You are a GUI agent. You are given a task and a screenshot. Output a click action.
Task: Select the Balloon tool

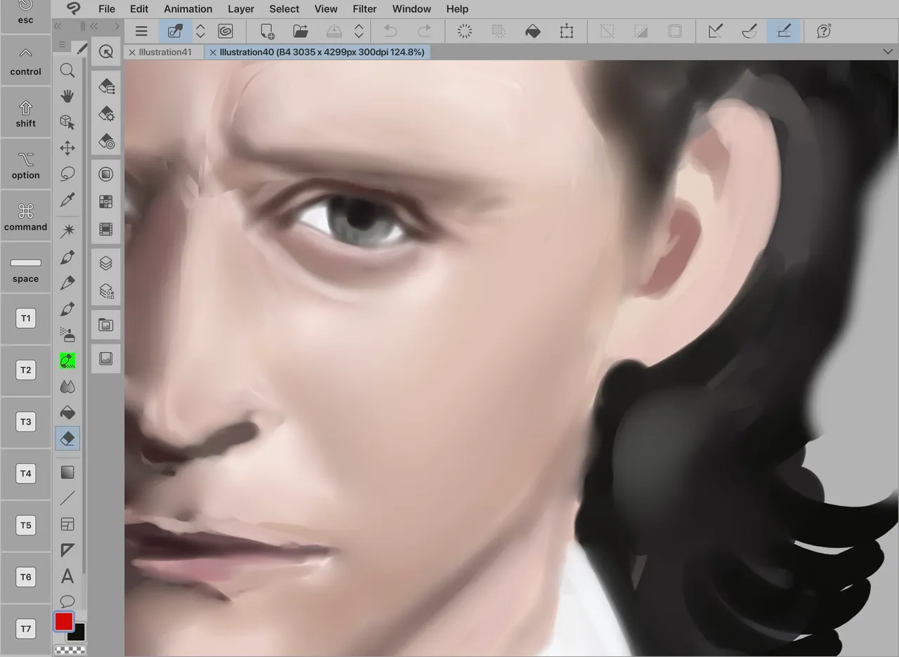coord(67,601)
